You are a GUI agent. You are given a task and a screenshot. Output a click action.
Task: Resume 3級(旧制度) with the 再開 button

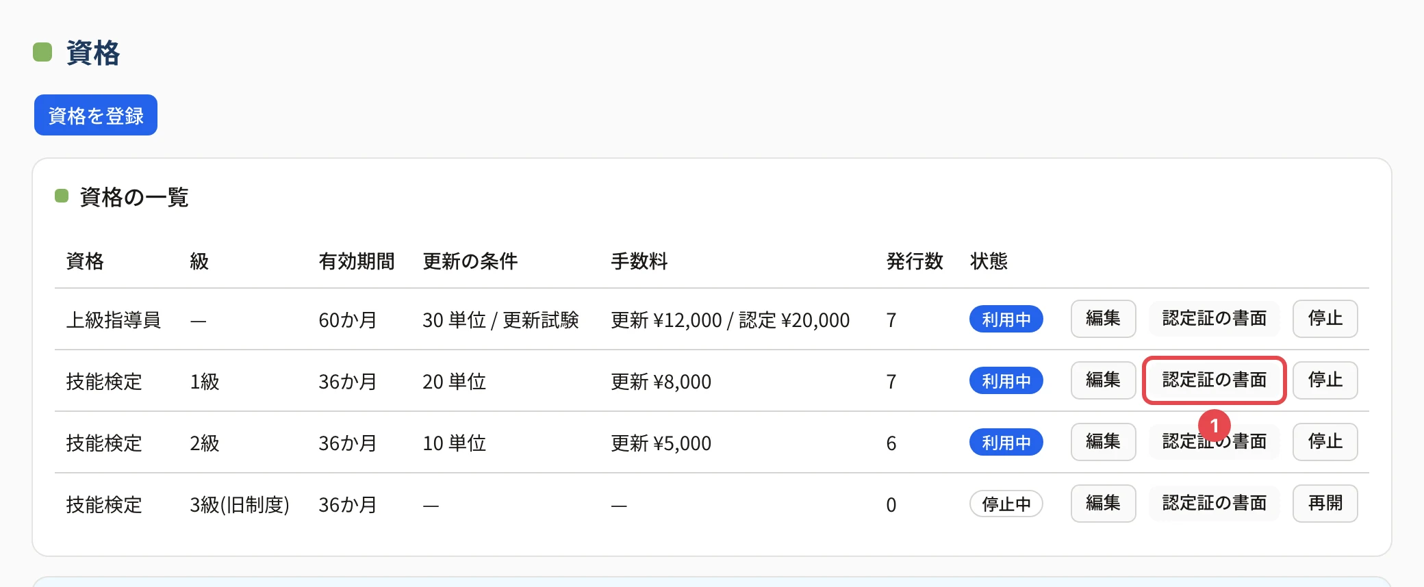coord(1325,504)
